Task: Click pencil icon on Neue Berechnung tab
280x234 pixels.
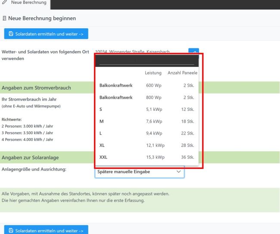Action: pos(5,3)
